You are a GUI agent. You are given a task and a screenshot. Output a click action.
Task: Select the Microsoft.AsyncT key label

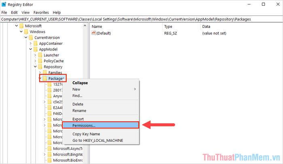pos(68,149)
